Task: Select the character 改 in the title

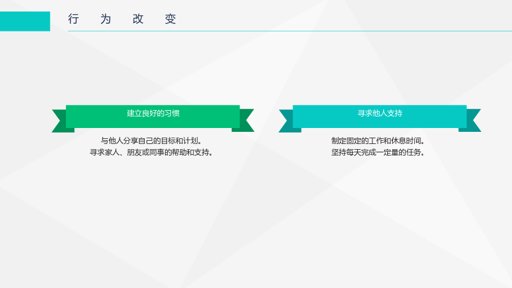Action: [x=138, y=19]
